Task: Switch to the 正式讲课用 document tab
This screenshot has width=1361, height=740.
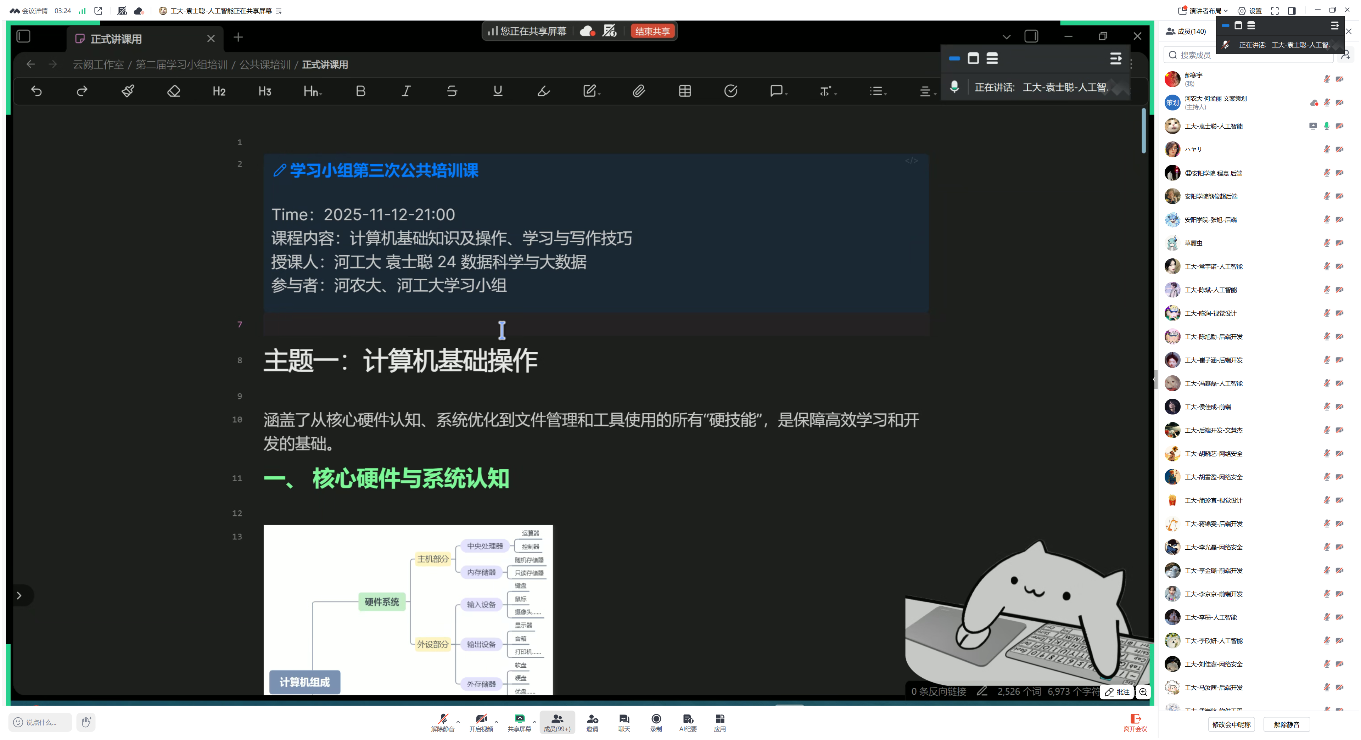Action: coord(116,39)
